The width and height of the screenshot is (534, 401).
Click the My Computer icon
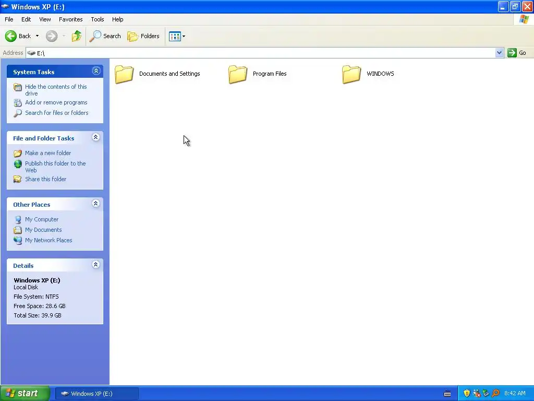18,220
